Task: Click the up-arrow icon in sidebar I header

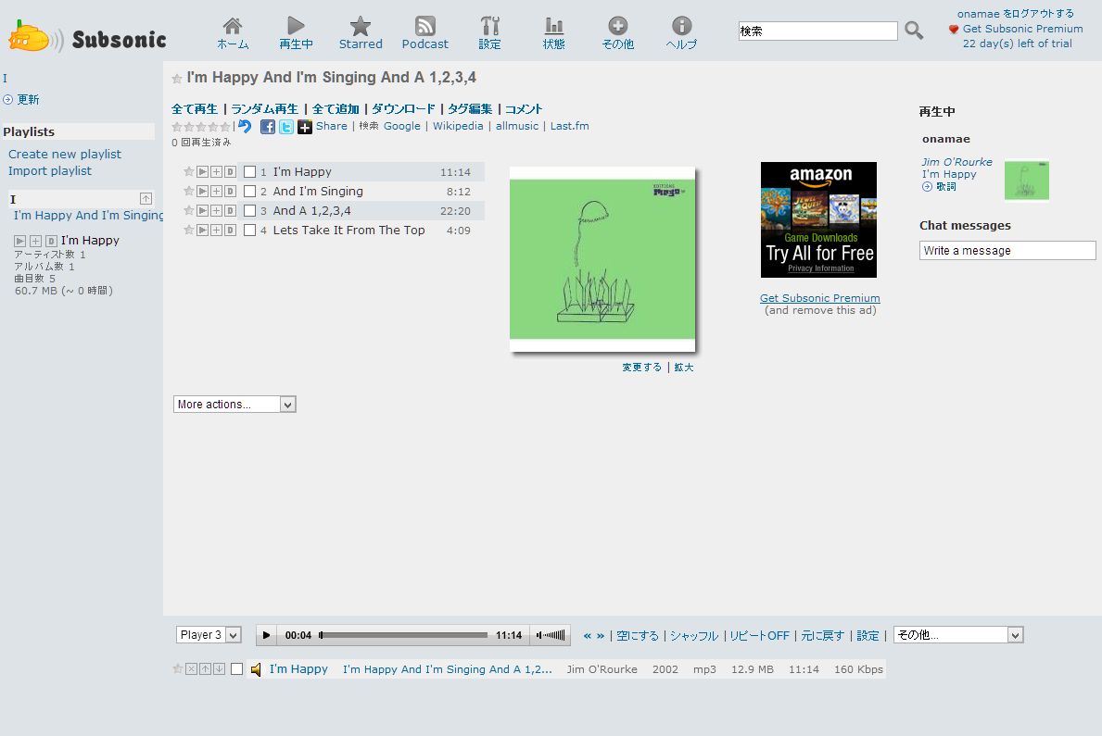Action: tap(146, 199)
